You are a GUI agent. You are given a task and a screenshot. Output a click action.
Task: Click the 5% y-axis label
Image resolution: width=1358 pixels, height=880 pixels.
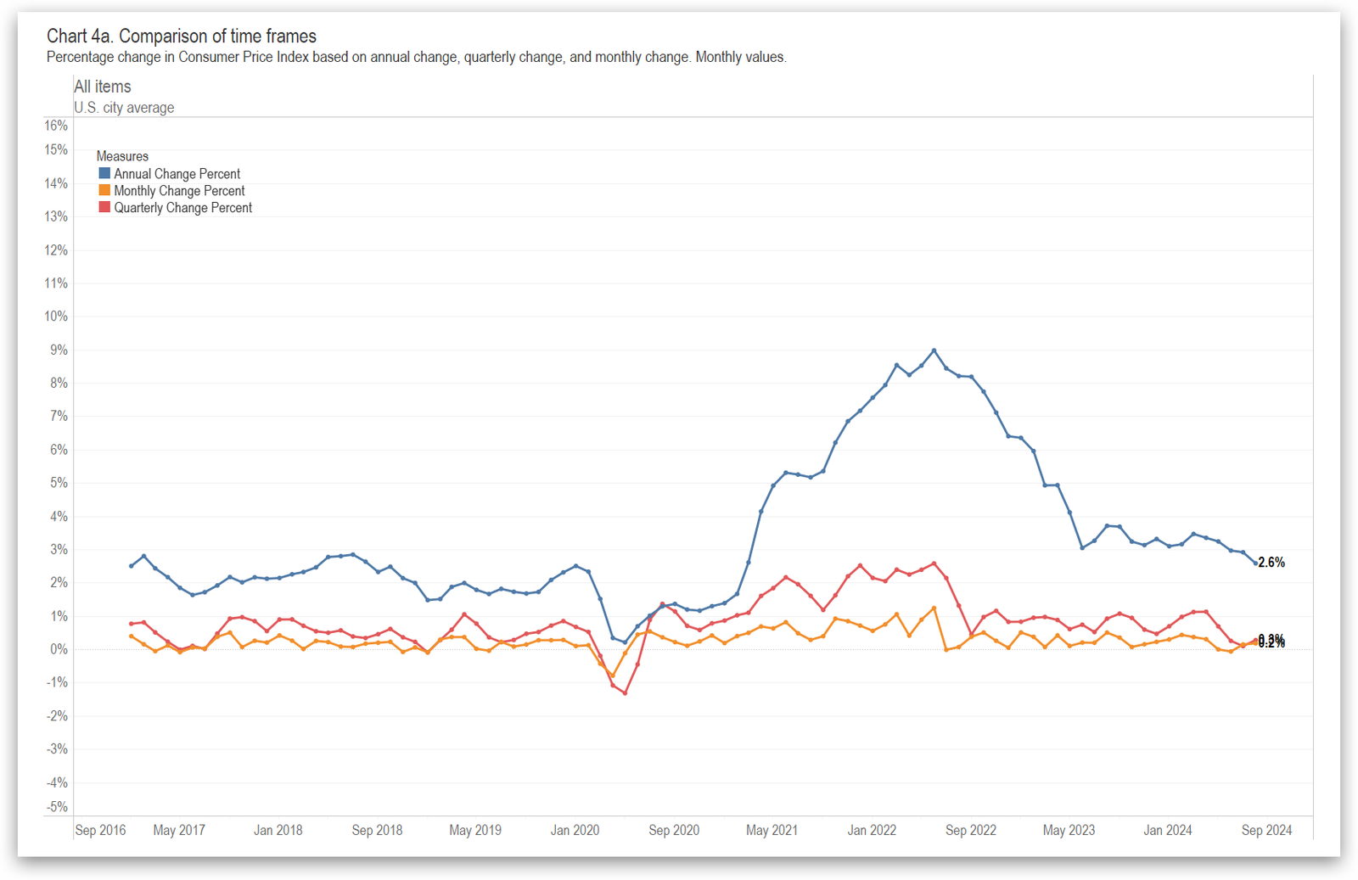point(59,483)
